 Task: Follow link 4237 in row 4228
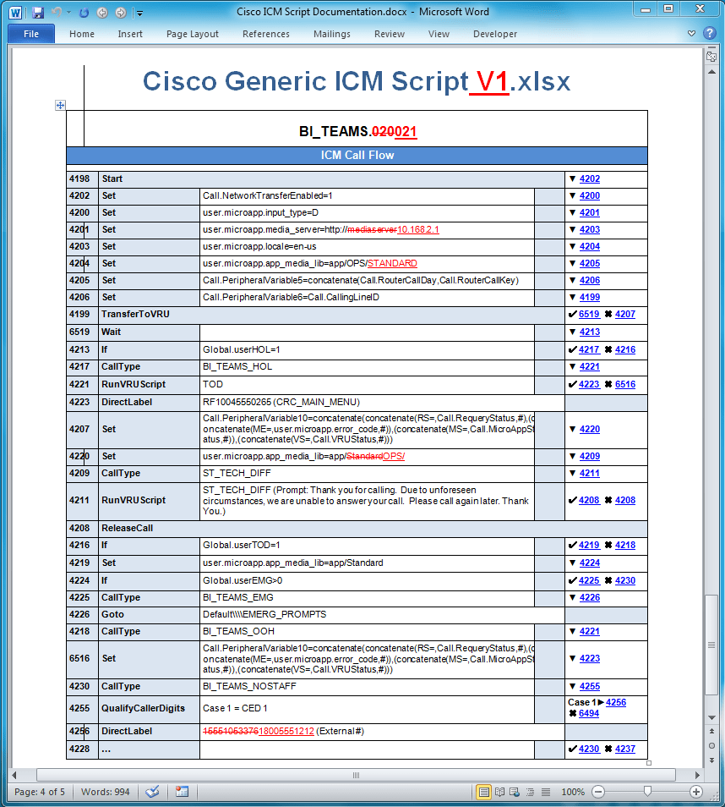624,749
